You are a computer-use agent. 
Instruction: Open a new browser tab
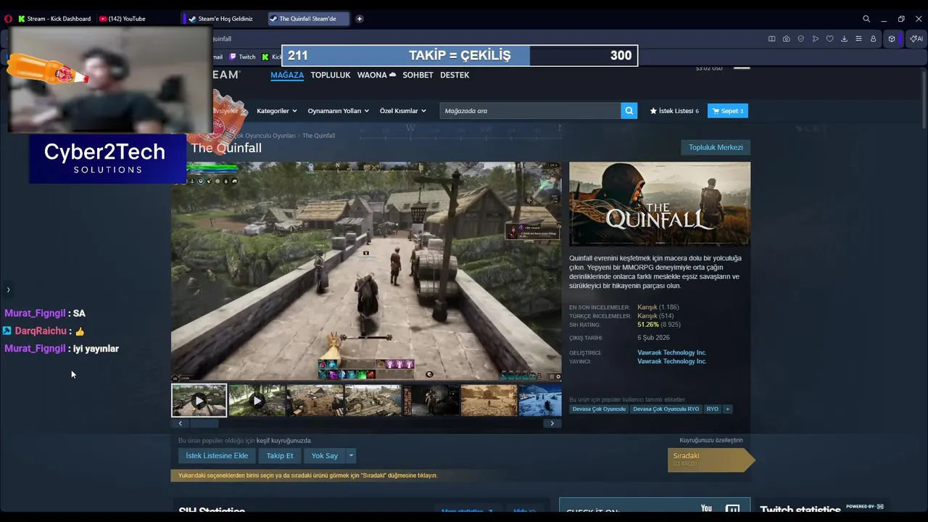359,19
